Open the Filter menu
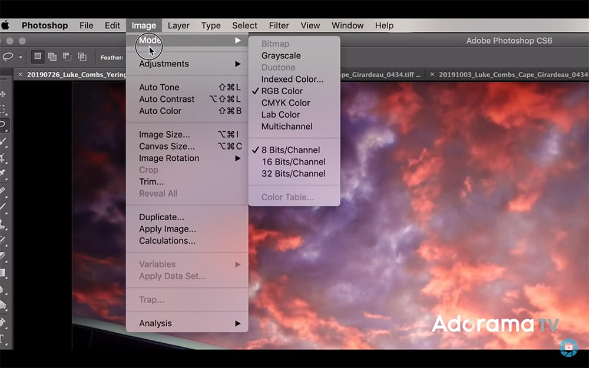Viewport: 589px width, 368px height. (279, 25)
